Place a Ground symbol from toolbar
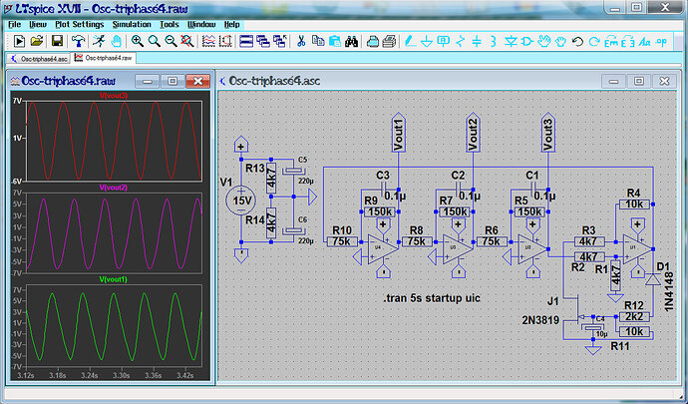 [x=426, y=41]
